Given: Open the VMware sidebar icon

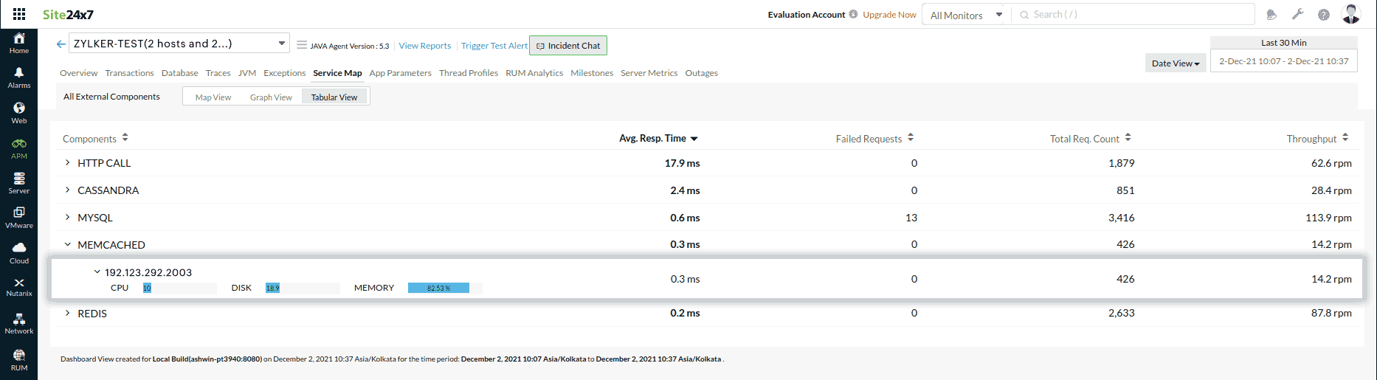Looking at the screenshot, I should (x=19, y=217).
